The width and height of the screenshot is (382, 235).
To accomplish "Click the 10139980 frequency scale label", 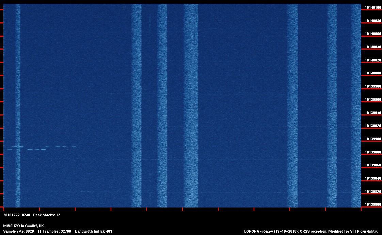I will coord(373,87).
